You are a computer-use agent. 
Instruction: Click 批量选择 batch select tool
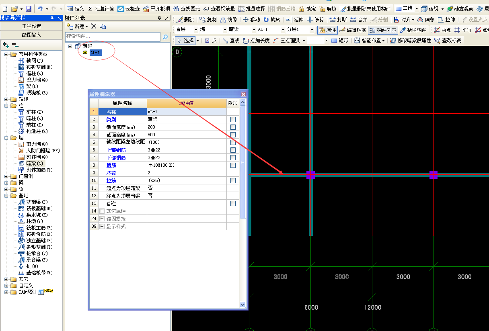[252, 8]
